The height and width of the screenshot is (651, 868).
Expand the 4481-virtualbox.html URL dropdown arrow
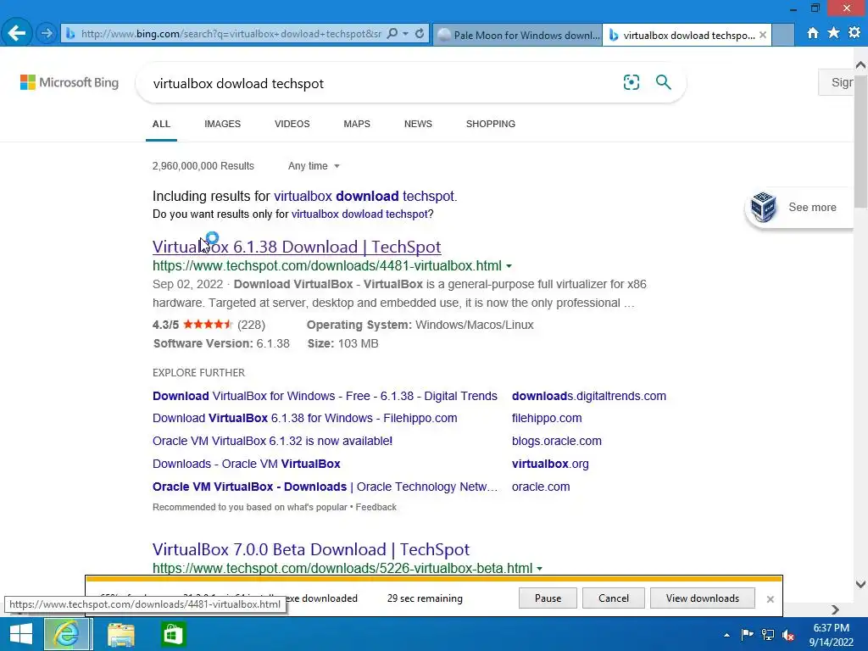pyautogui.click(x=509, y=266)
